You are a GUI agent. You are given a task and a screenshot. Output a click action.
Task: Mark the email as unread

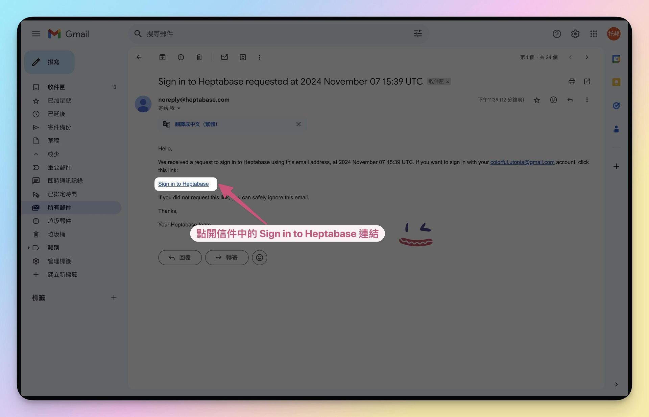[x=224, y=57]
